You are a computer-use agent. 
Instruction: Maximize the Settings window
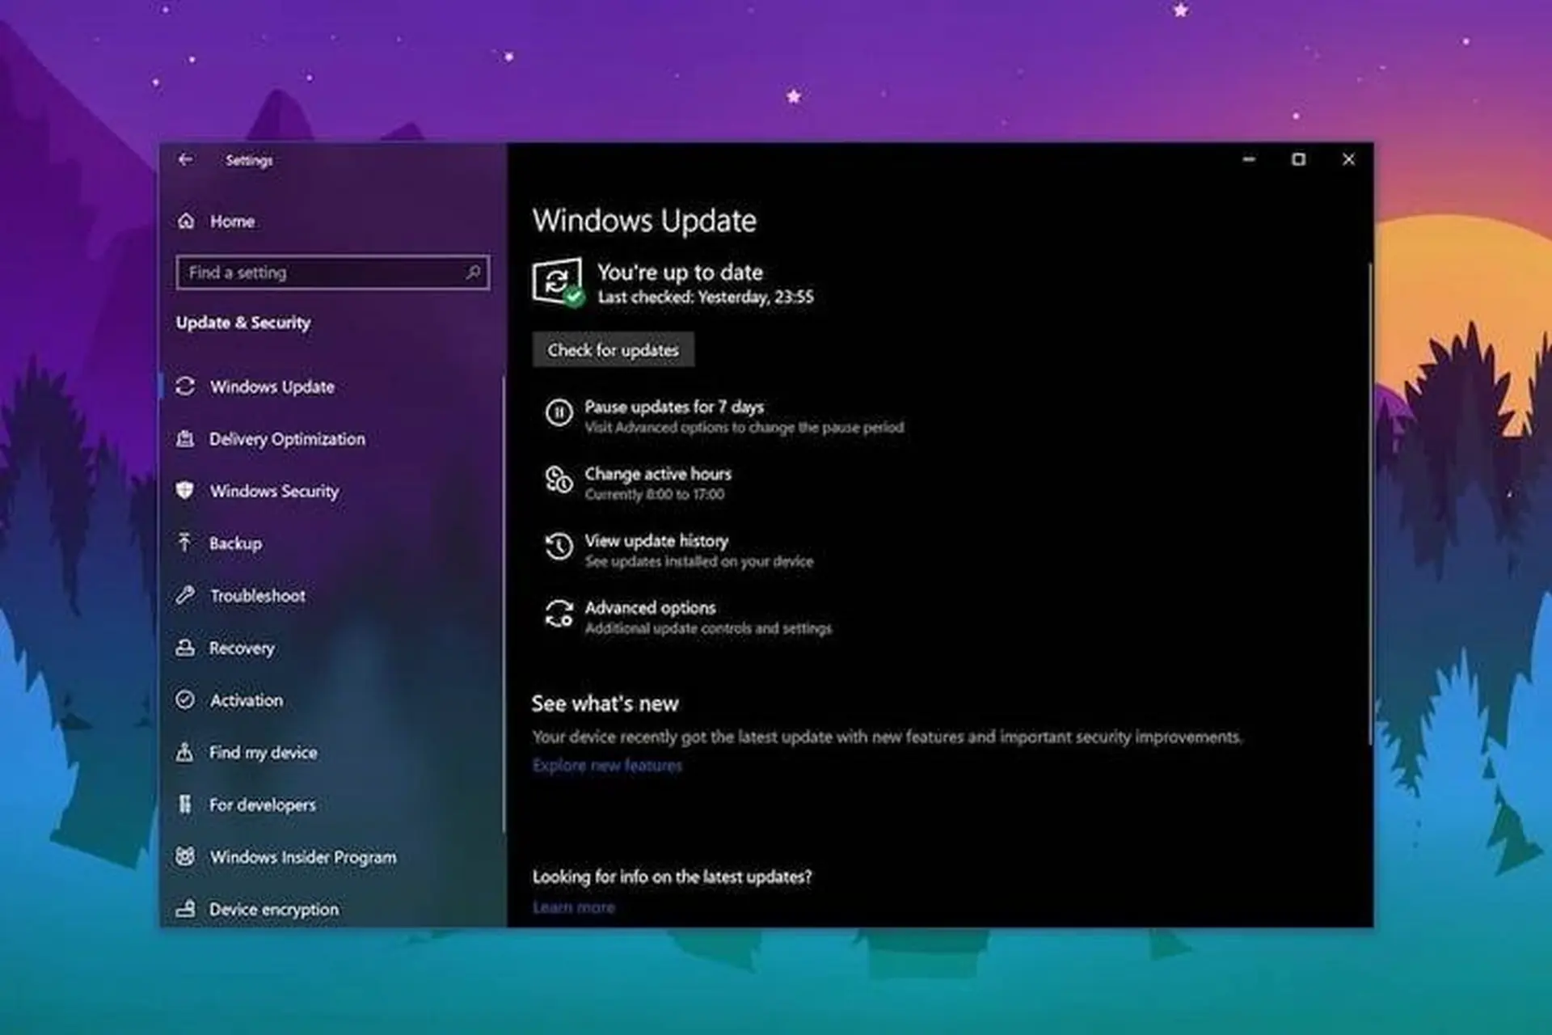click(x=1298, y=159)
